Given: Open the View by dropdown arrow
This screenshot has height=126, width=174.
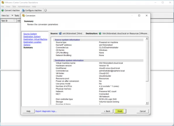Looking at the screenshot, I should tap(12, 15).
